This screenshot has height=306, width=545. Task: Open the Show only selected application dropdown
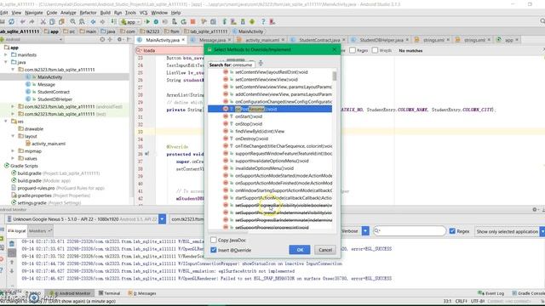tap(542, 231)
